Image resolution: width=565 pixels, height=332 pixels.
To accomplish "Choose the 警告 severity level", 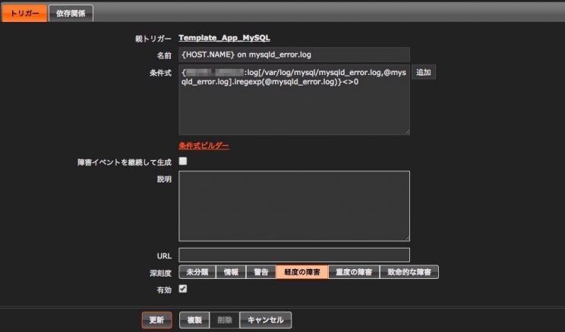I will (260, 272).
